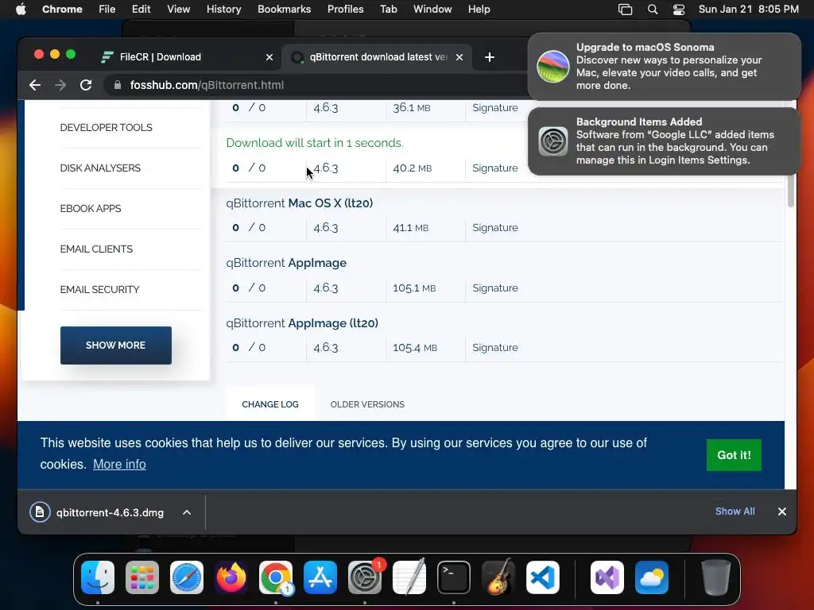Image resolution: width=814 pixels, height=610 pixels.
Task: Click the SHOW MORE button
Action: 116,346
